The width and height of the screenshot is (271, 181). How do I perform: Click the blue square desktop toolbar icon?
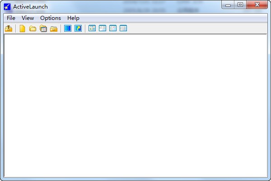pyautogui.click(x=68, y=29)
